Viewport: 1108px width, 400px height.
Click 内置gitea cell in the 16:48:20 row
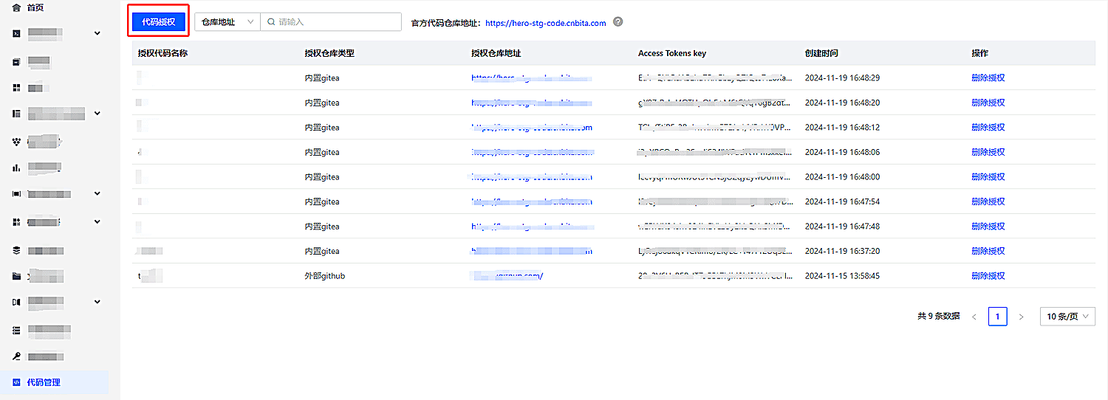[322, 103]
